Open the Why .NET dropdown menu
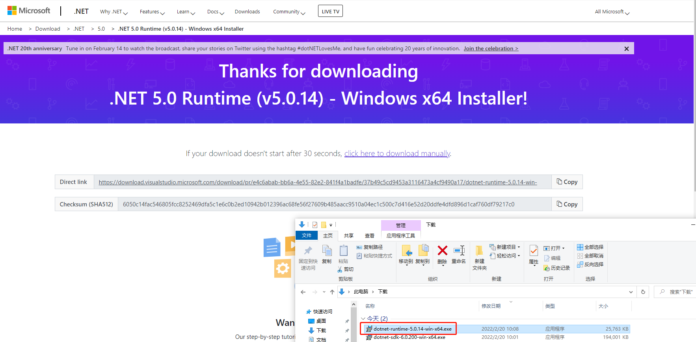This screenshot has height=342, width=696. click(x=114, y=12)
